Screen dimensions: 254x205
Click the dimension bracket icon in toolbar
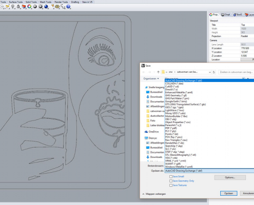(x=63, y=7)
